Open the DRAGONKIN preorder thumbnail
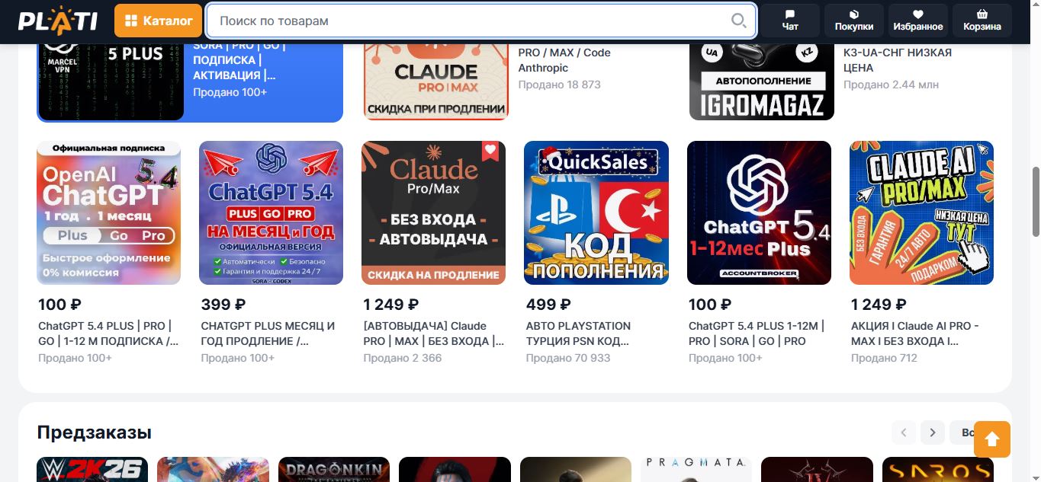The height and width of the screenshot is (482, 1041). click(334, 469)
